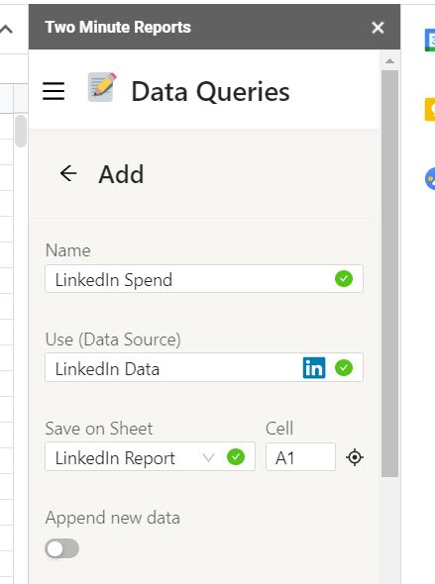Open the blue Google Calendar side panel icon
Viewport: 435px width, 584px height.
pyautogui.click(x=430, y=40)
